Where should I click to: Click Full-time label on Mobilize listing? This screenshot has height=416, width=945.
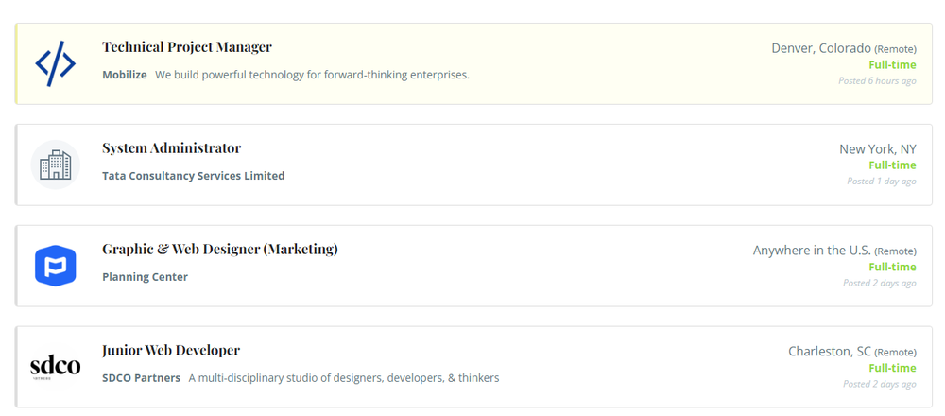coord(892,65)
